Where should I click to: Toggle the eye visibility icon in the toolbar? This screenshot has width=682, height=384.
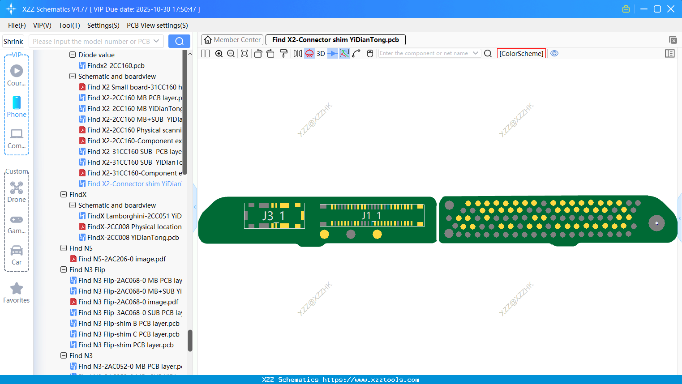554,53
